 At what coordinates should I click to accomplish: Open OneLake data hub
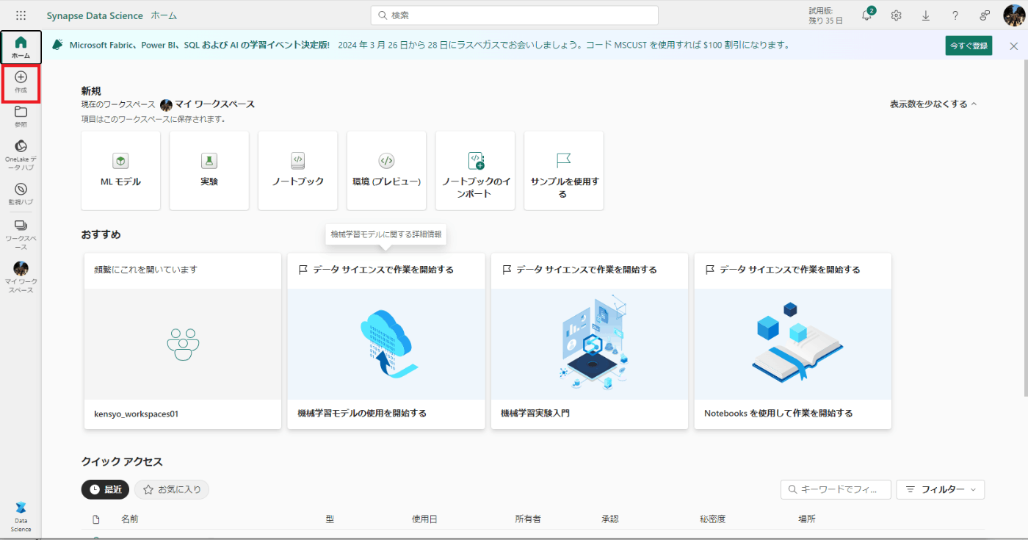pyautogui.click(x=21, y=154)
